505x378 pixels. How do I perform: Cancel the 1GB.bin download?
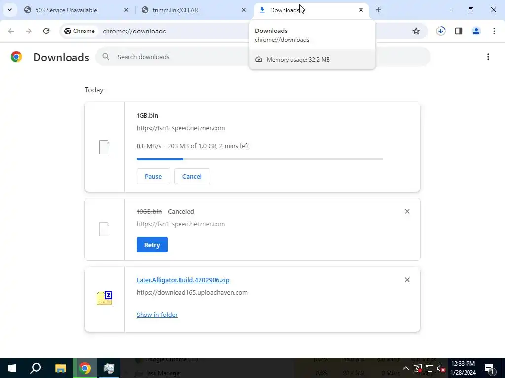coord(192,176)
